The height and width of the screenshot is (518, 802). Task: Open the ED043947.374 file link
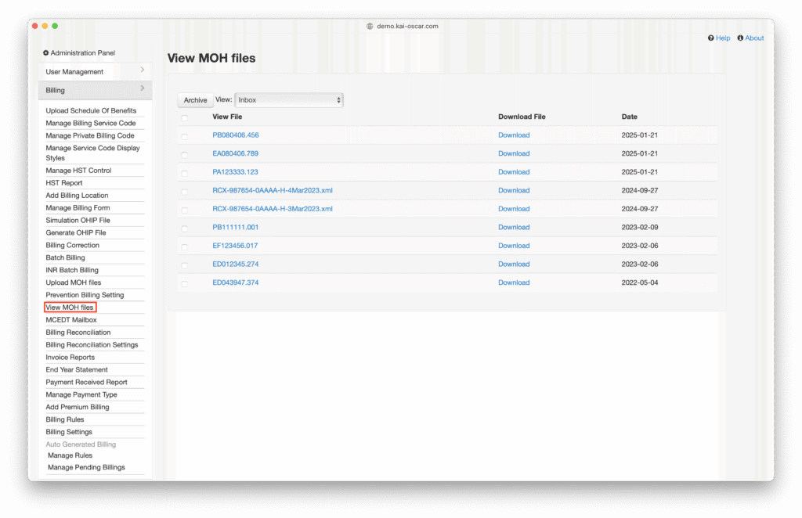pyautogui.click(x=236, y=282)
